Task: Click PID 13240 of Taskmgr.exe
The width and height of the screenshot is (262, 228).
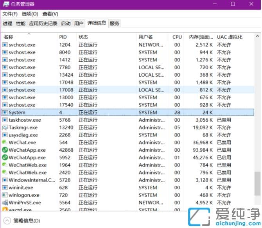Action: [66, 127]
